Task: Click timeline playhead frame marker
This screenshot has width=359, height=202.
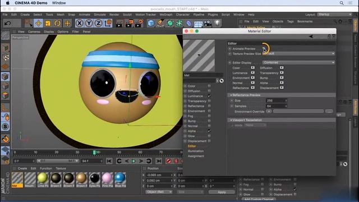Action: (x=94, y=152)
